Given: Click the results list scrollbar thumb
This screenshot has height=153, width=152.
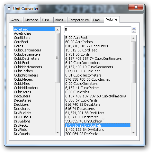Looking at the screenshot, I should click(x=133, y=62).
